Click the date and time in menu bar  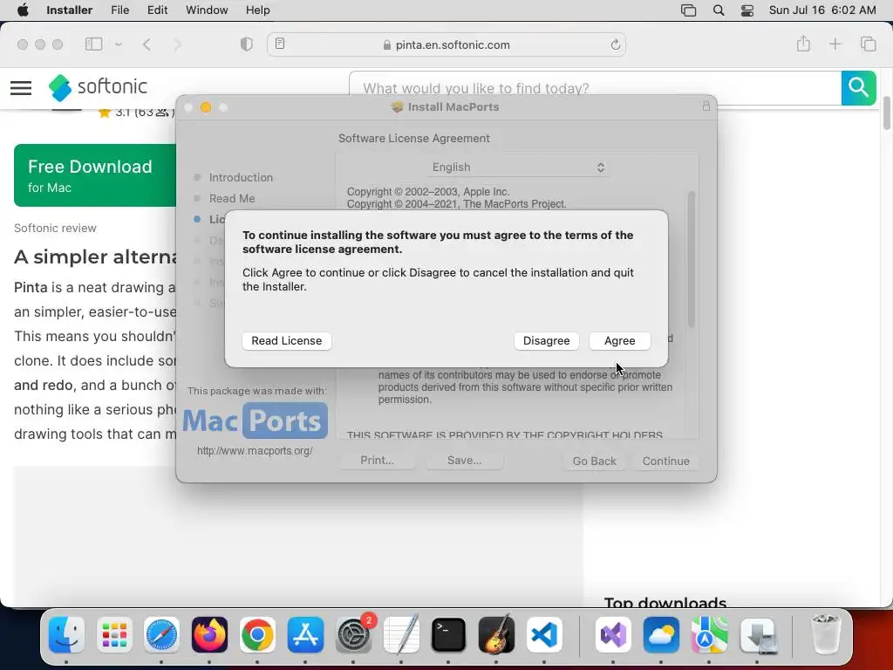[822, 10]
